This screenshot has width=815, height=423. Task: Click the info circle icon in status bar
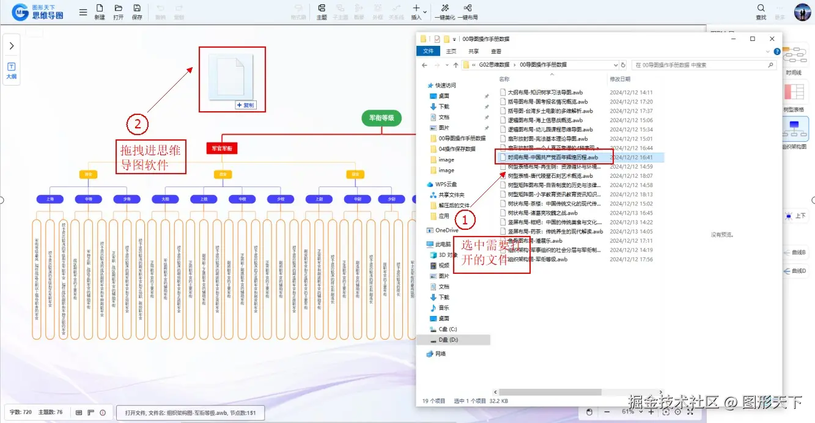click(x=103, y=413)
